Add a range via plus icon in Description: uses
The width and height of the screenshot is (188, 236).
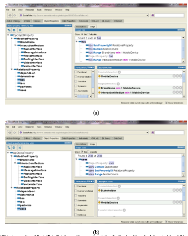click(x=118, y=198)
